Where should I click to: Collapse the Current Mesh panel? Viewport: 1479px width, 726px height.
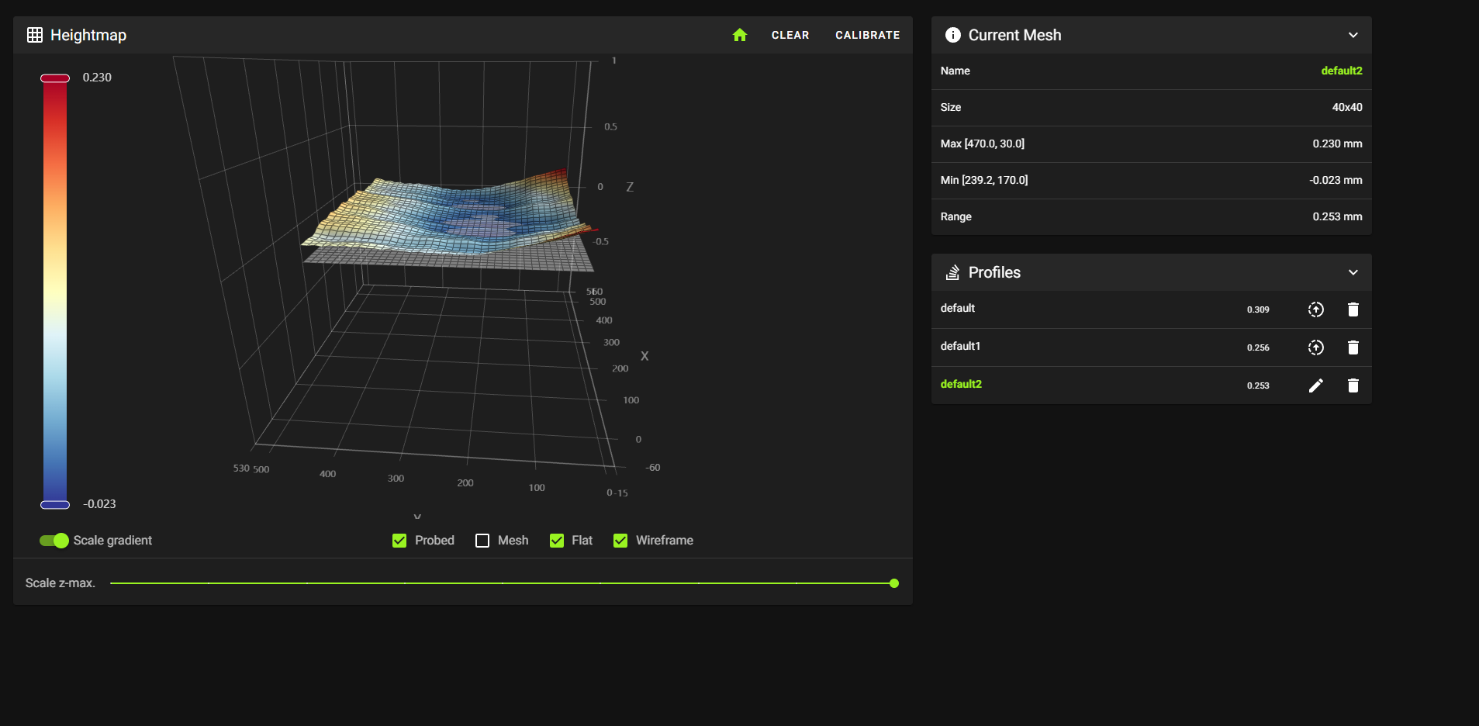point(1353,35)
